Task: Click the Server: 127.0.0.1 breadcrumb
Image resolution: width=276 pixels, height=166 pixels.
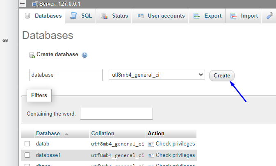Action: pyautogui.click(x=60, y=4)
